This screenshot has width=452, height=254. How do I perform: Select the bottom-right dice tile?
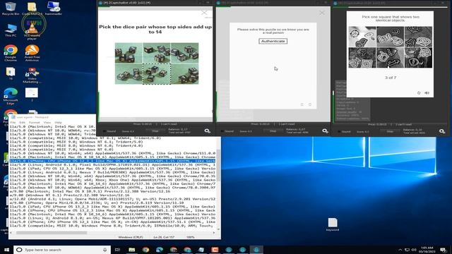tap(185, 74)
